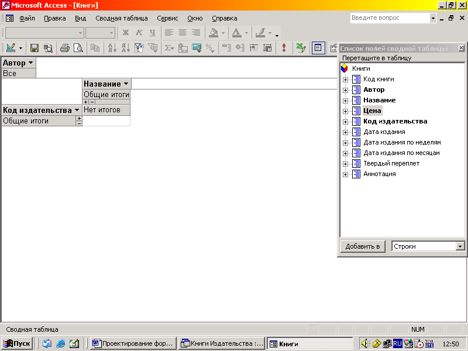Click the file search icon
The width and height of the screenshot is (468, 351).
(x=48, y=48)
